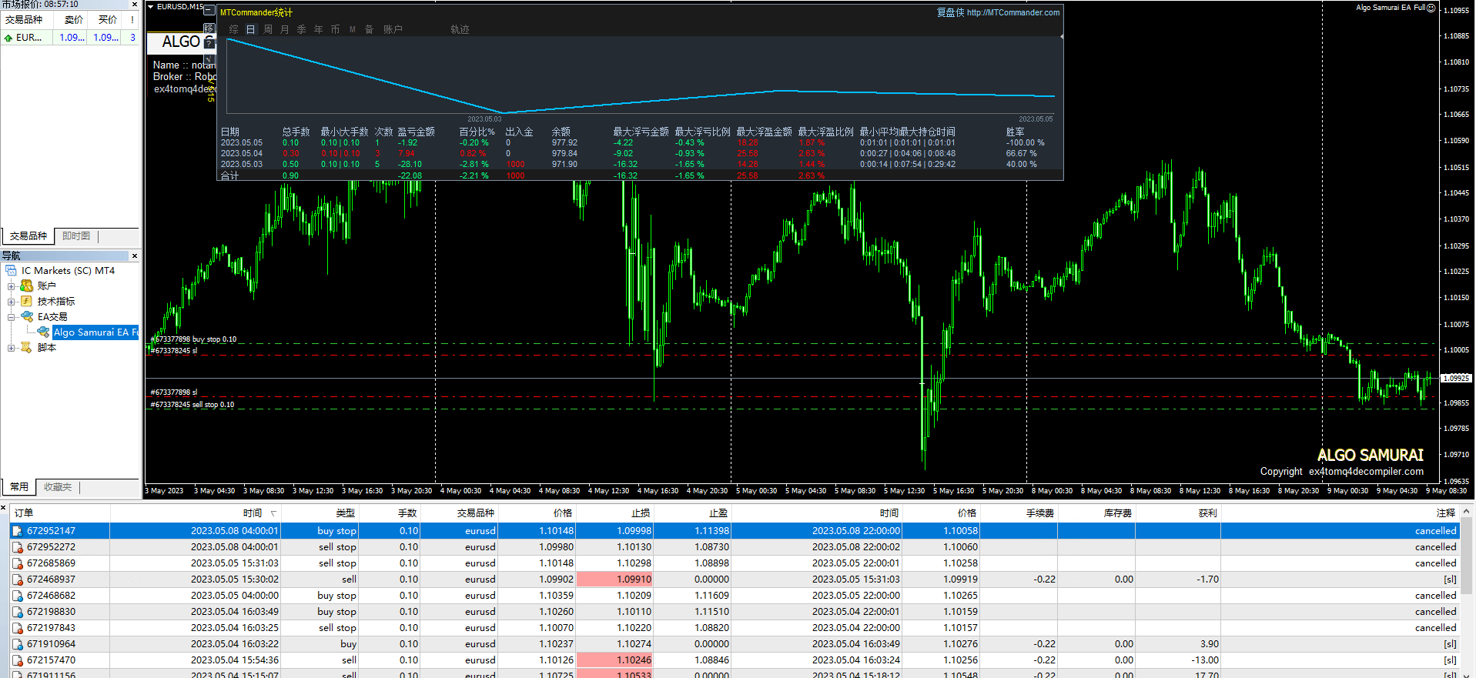This screenshot has width=1476, height=678.
Task: Expand the 账户 accounts tree node
Action: tap(12, 286)
